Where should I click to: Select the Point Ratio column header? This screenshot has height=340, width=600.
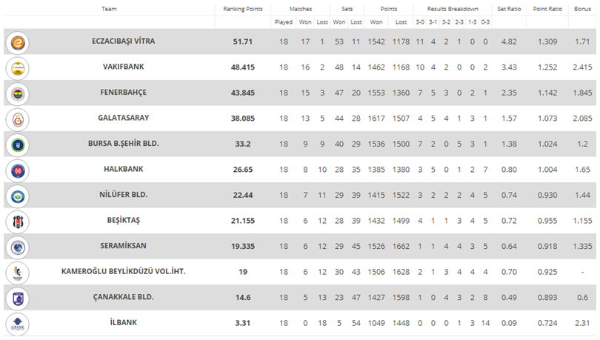pyautogui.click(x=547, y=9)
